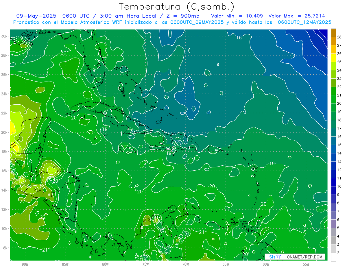Click the color scale number 13
The image size is (347, 268).
[339, 161]
